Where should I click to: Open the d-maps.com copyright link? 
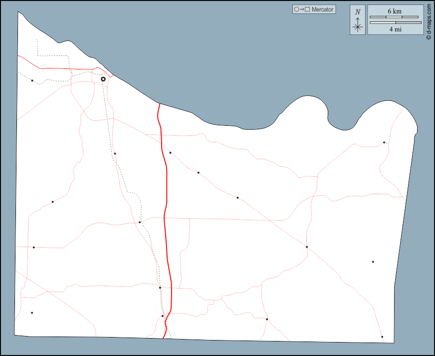pos(429,22)
